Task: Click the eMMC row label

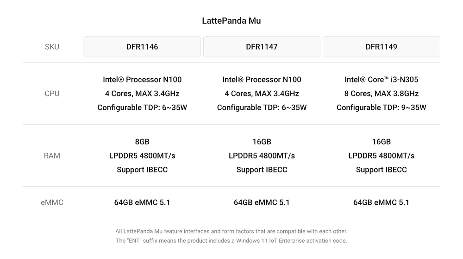Action: tap(52, 202)
